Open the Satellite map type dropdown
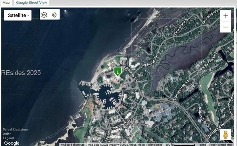This screenshot has height=146, width=237. [18, 15]
